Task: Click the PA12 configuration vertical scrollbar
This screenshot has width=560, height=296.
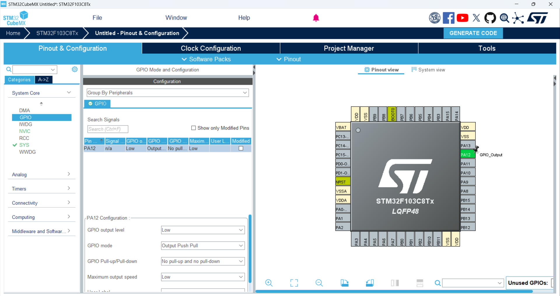Action: (x=250, y=249)
